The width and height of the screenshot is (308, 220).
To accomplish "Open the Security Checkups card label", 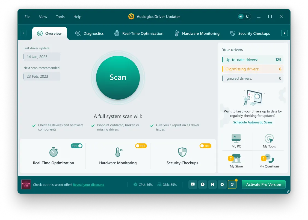I will [x=182, y=163].
